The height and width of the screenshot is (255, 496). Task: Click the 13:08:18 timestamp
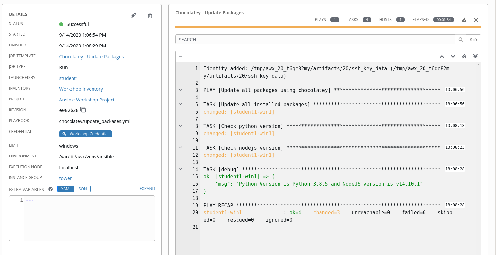point(455,126)
